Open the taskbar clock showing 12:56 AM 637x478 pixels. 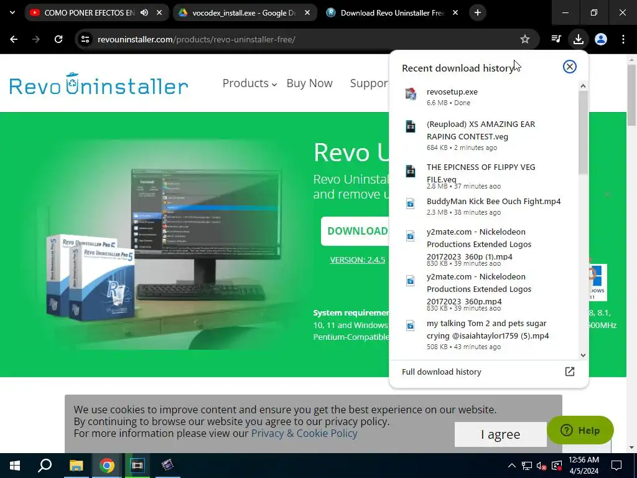pyautogui.click(x=584, y=466)
